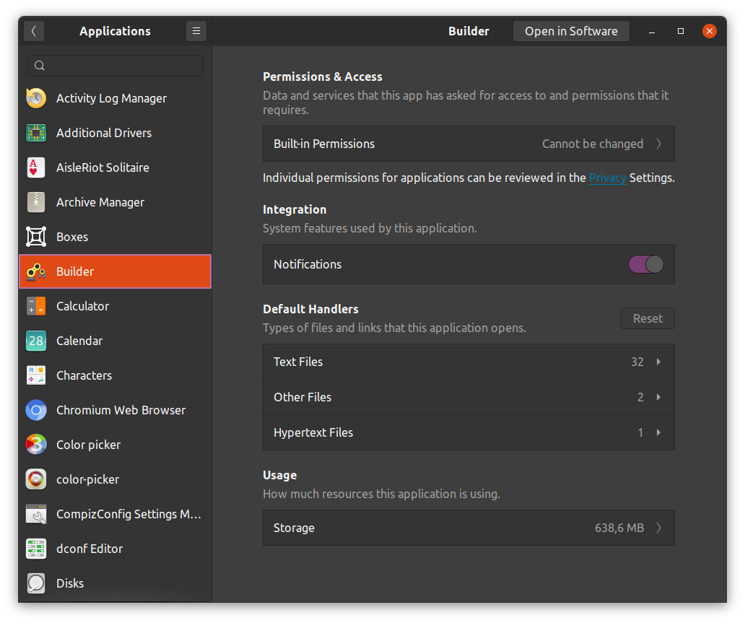
Task: Select the Additional Drivers chip icon
Action: [x=36, y=133]
